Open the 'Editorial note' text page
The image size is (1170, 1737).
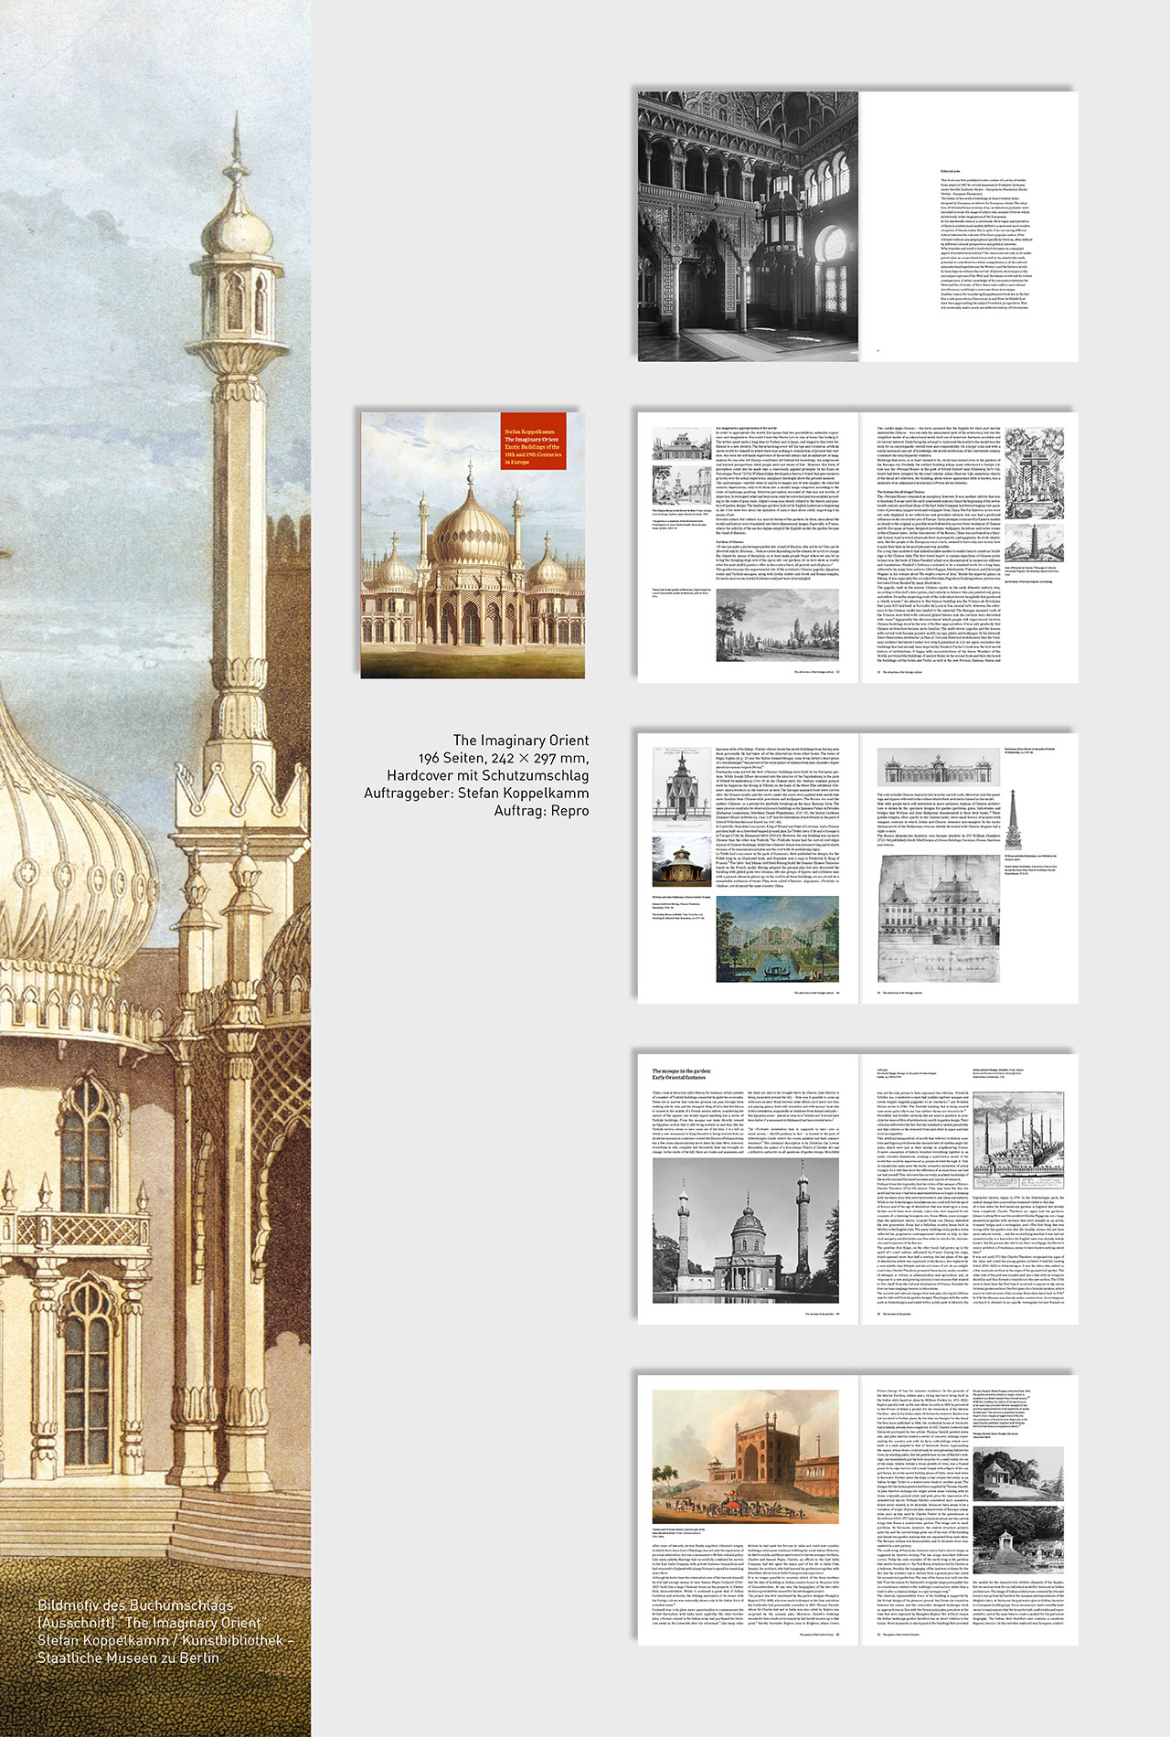pyautogui.click(x=969, y=226)
